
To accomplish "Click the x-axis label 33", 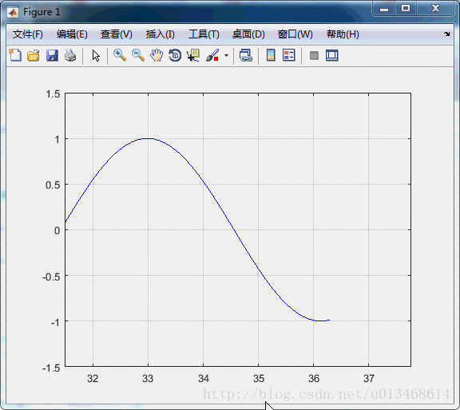I will click(x=148, y=379).
